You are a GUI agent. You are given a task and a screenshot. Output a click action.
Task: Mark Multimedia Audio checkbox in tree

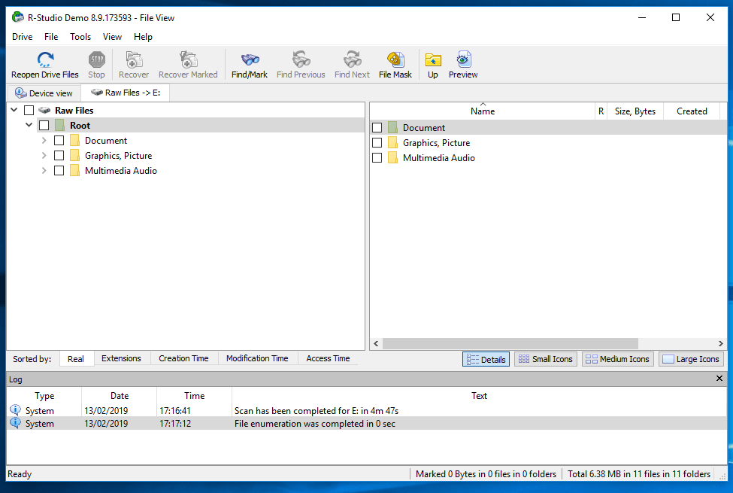click(x=59, y=170)
